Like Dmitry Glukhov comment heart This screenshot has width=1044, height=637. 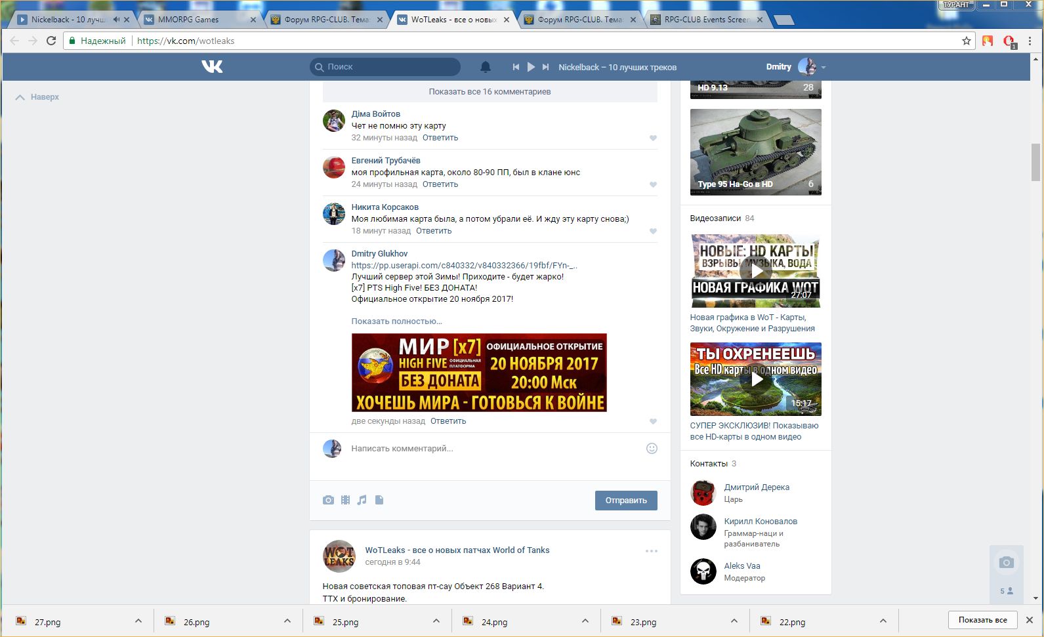(x=653, y=422)
